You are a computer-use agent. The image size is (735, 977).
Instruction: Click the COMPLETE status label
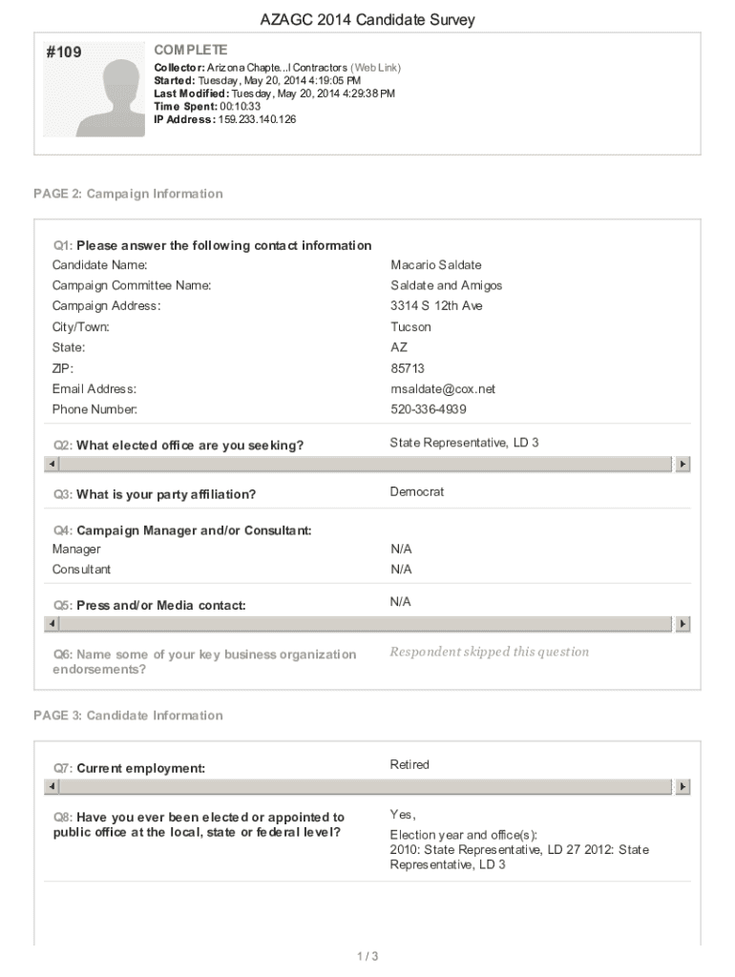click(x=191, y=50)
